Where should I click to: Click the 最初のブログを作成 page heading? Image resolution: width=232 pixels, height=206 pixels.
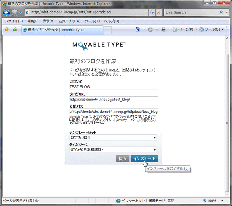click(93, 61)
